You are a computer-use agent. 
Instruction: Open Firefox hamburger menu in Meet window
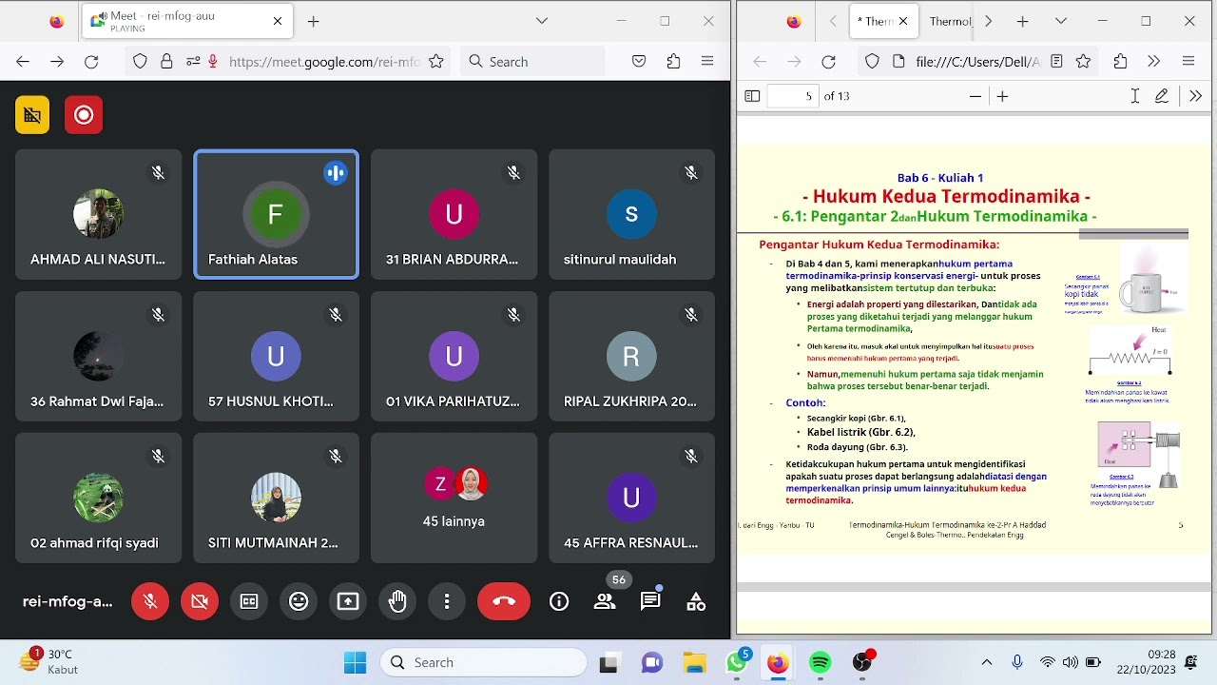coord(707,62)
